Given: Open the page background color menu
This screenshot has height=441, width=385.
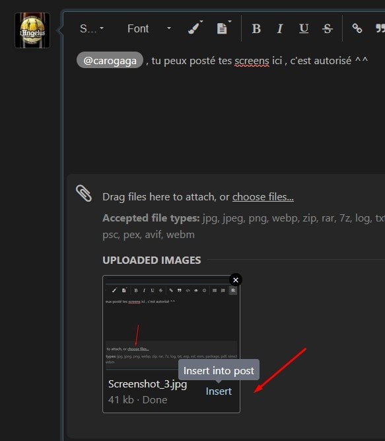Looking at the screenshot, I should coord(224,28).
